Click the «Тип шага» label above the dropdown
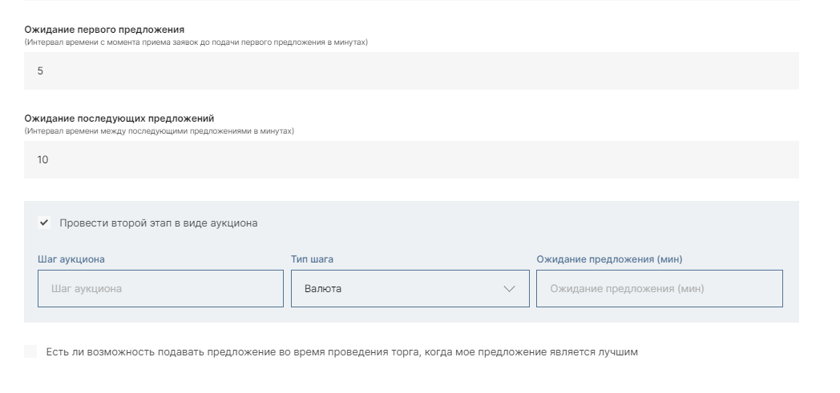The image size is (840, 393). point(312,259)
